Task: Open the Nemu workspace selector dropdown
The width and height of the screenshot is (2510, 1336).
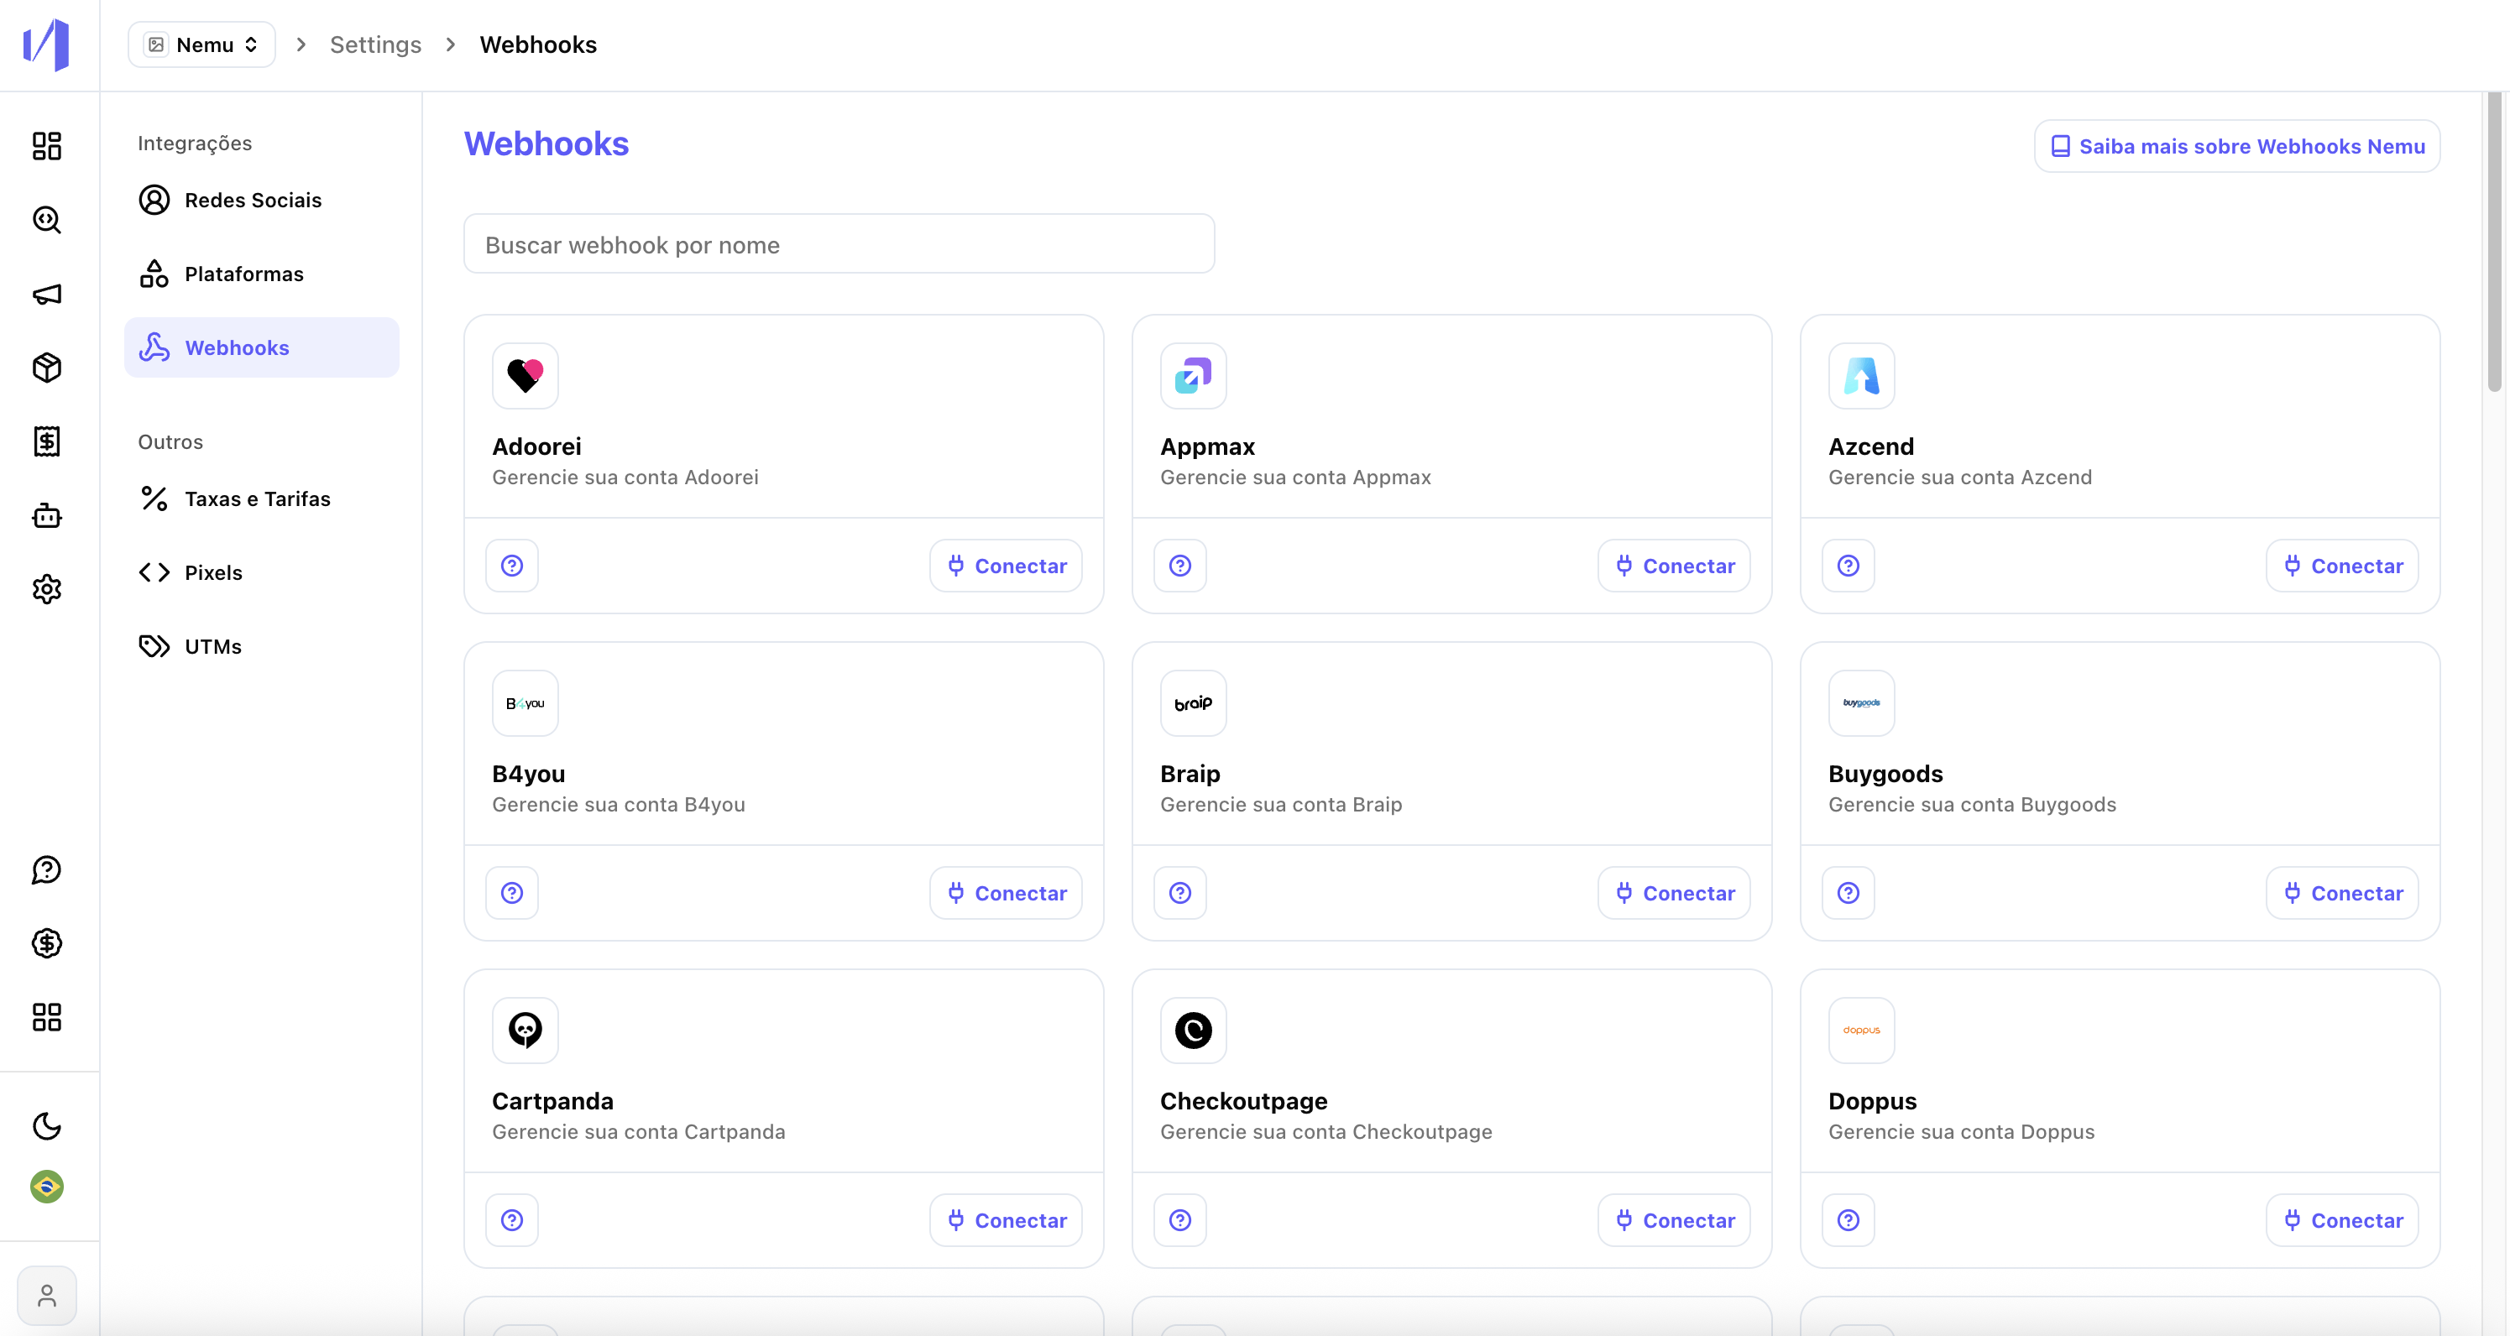Action: 201,44
